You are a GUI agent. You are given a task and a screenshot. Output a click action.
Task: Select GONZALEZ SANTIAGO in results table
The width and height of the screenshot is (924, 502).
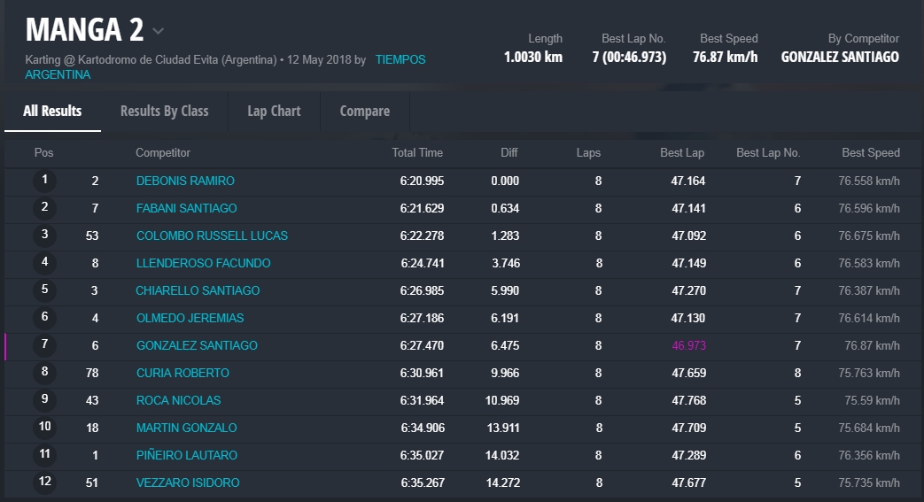tap(197, 345)
